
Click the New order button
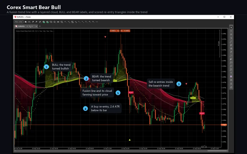(x=19, y=22)
